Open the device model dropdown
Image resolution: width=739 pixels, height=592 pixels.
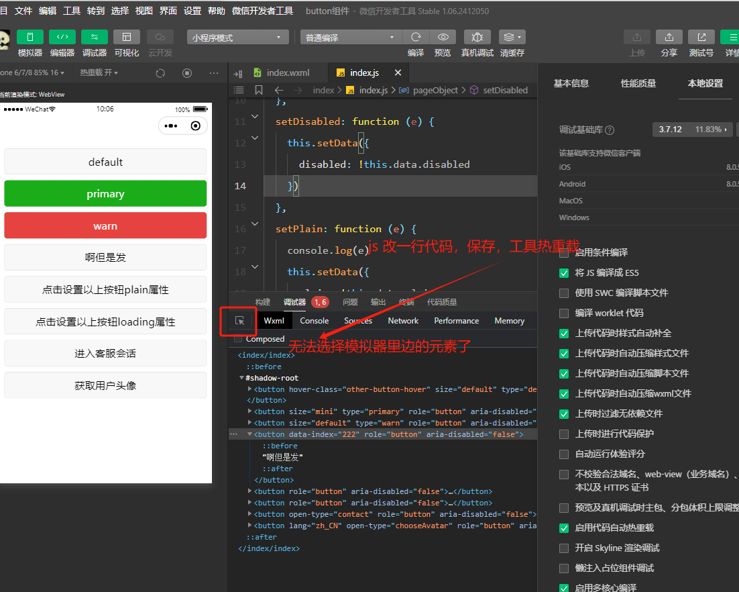click(32, 72)
